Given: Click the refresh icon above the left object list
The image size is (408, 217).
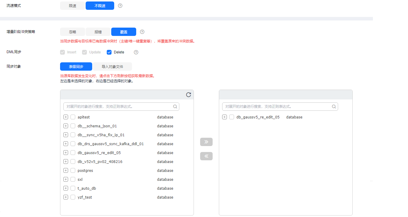Looking at the screenshot, I should coord(188,94).
